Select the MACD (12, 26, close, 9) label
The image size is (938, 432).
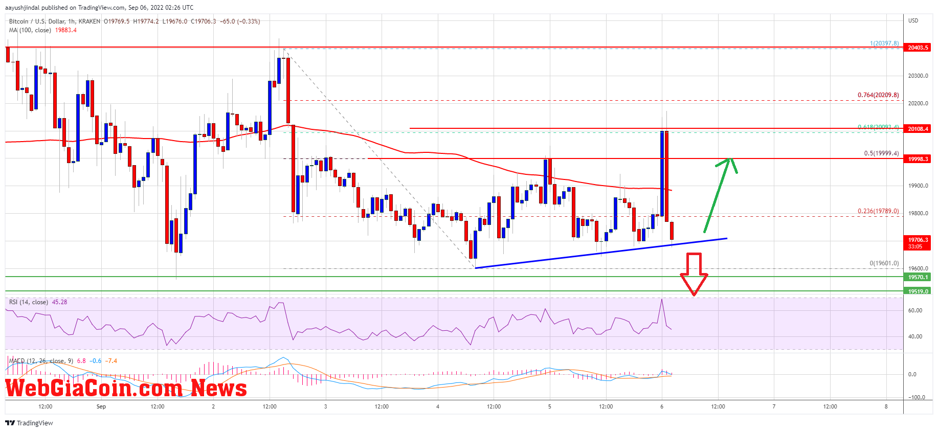click(41, 361)
